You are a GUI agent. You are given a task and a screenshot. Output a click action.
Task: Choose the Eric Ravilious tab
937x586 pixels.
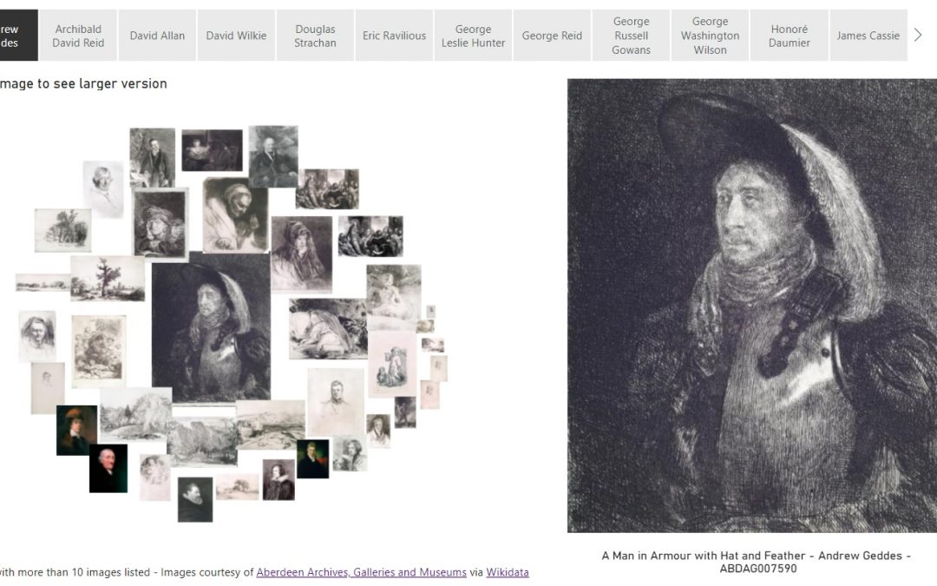click(x=394, y=36)
